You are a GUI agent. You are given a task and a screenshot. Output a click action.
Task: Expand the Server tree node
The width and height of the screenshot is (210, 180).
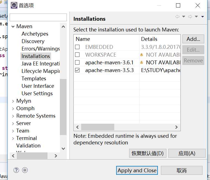(13, 123)
